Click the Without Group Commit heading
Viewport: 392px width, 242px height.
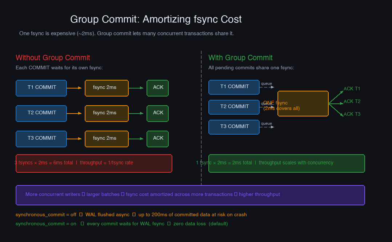click(53, 58)
